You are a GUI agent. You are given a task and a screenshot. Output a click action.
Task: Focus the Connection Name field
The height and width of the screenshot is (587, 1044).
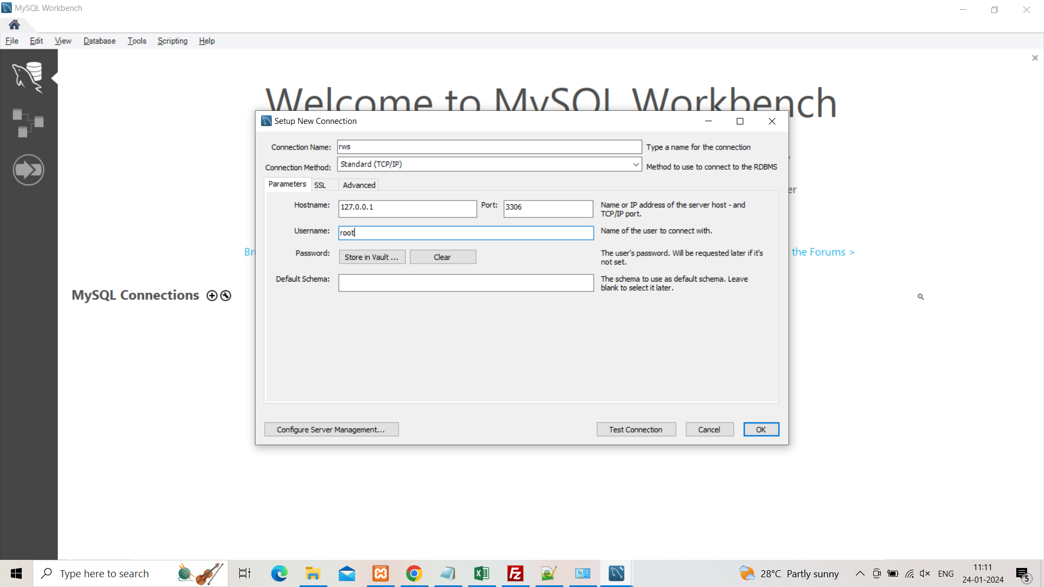tap(489, 147)
